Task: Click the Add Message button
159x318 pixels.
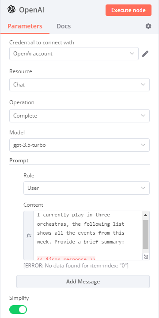Action: pos(83,282)
